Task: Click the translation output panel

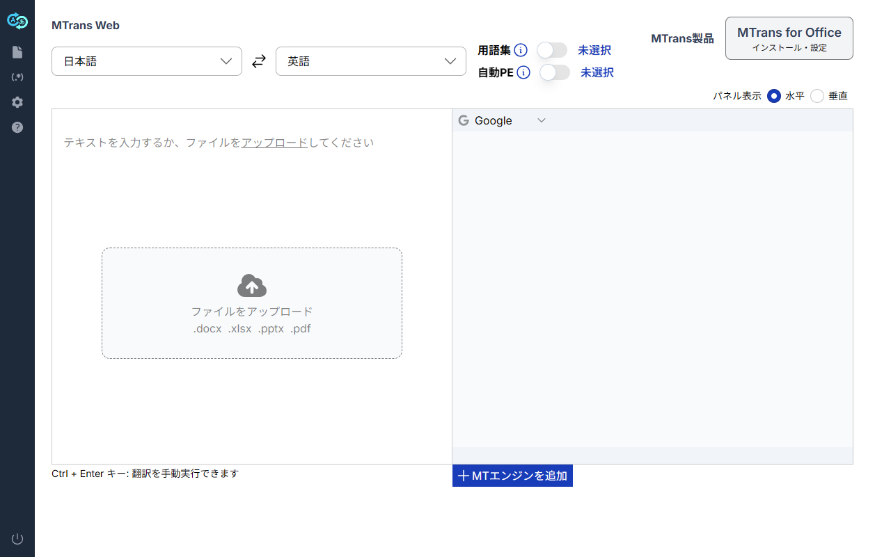Action: pyautogui.click(x=652, y=289)
